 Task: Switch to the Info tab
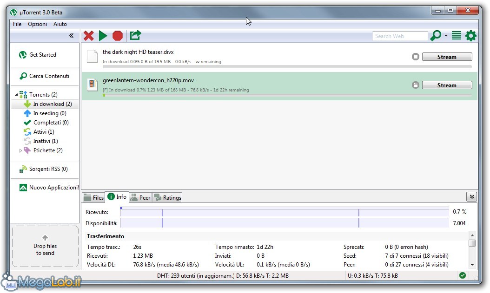point(117,196)
